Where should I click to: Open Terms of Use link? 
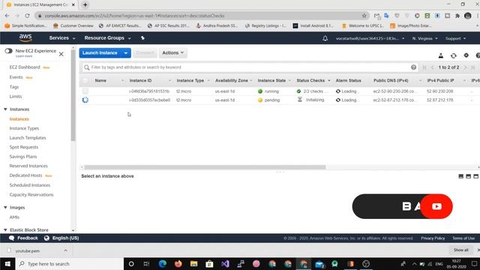[x=463, y=238]
